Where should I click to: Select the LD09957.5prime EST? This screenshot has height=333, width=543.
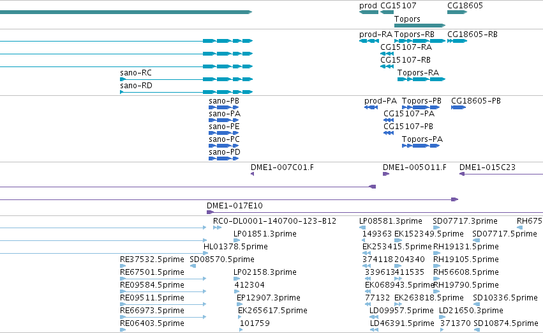click(374, 317)
